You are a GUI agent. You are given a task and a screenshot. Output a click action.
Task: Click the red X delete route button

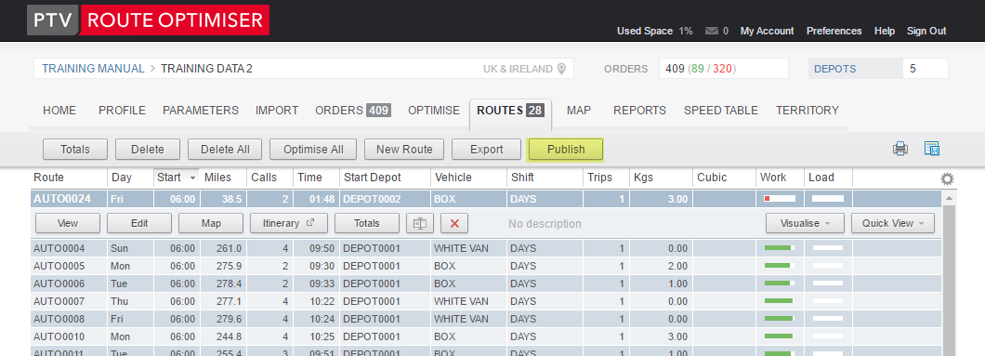tap(454, 223)
